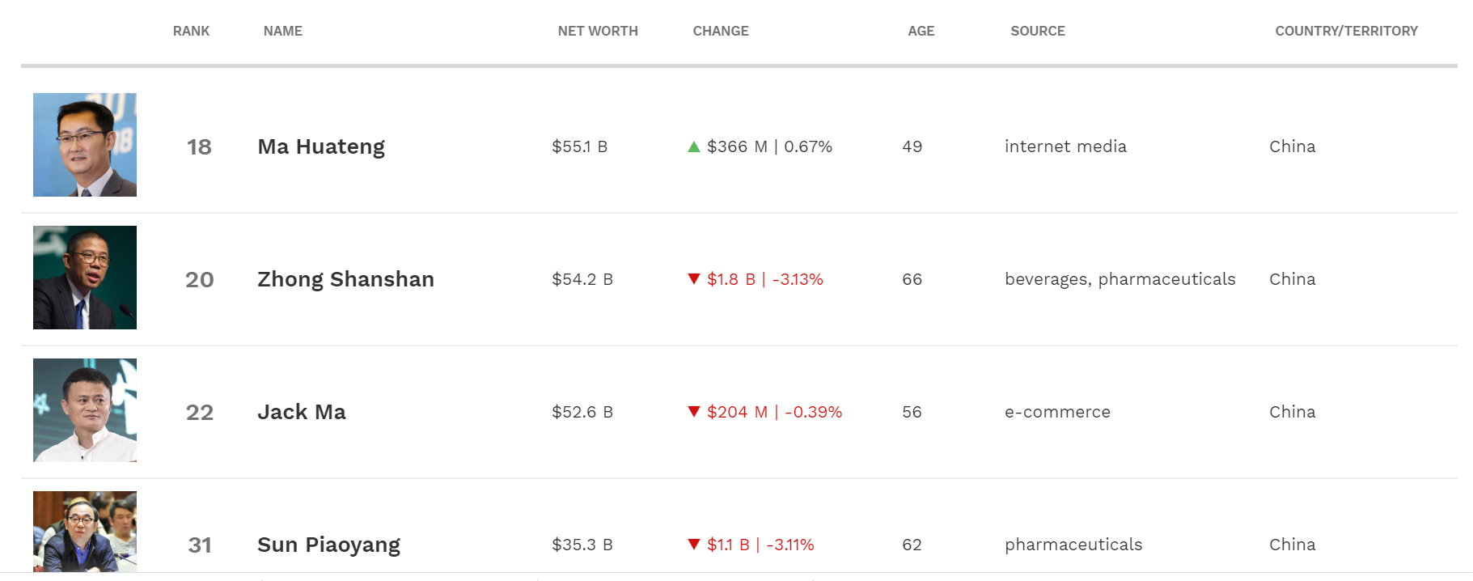Open Zhong Shanshan's profile link

(345, 279)
